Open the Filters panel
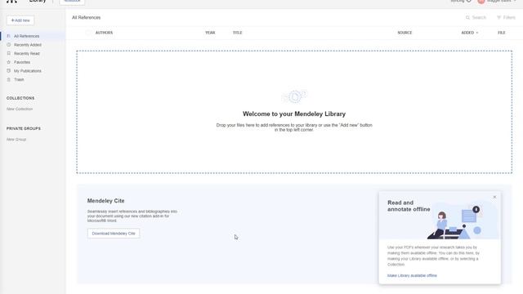 coord(507,17)
